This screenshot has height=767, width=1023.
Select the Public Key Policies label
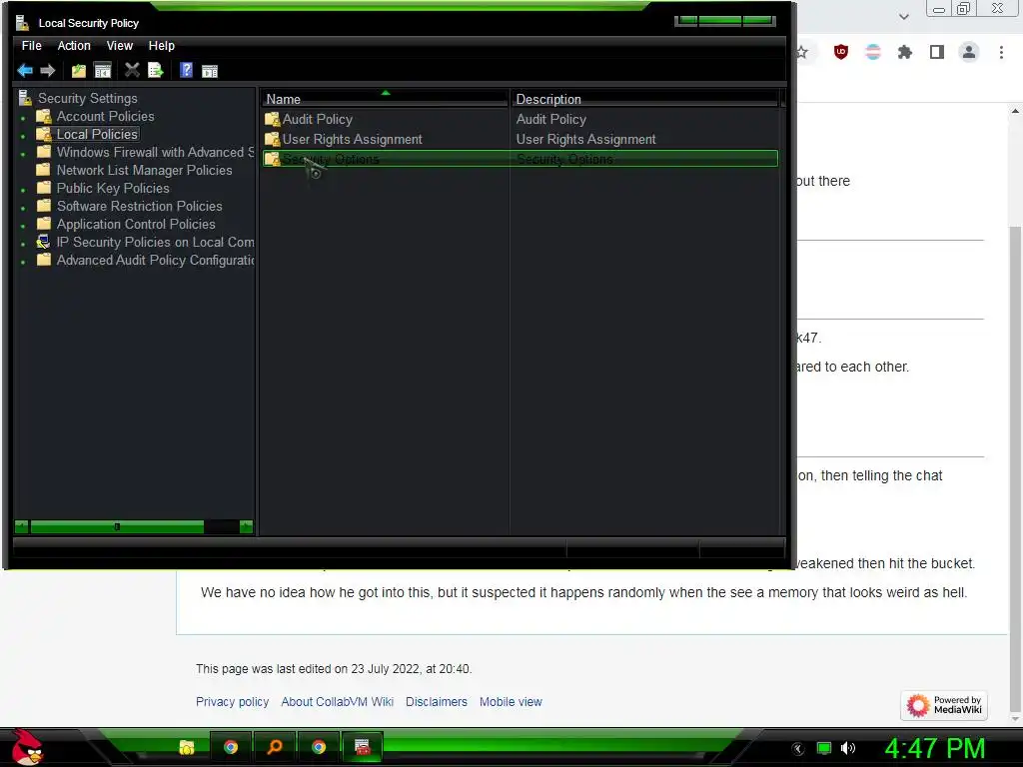(x=113, y=188)
